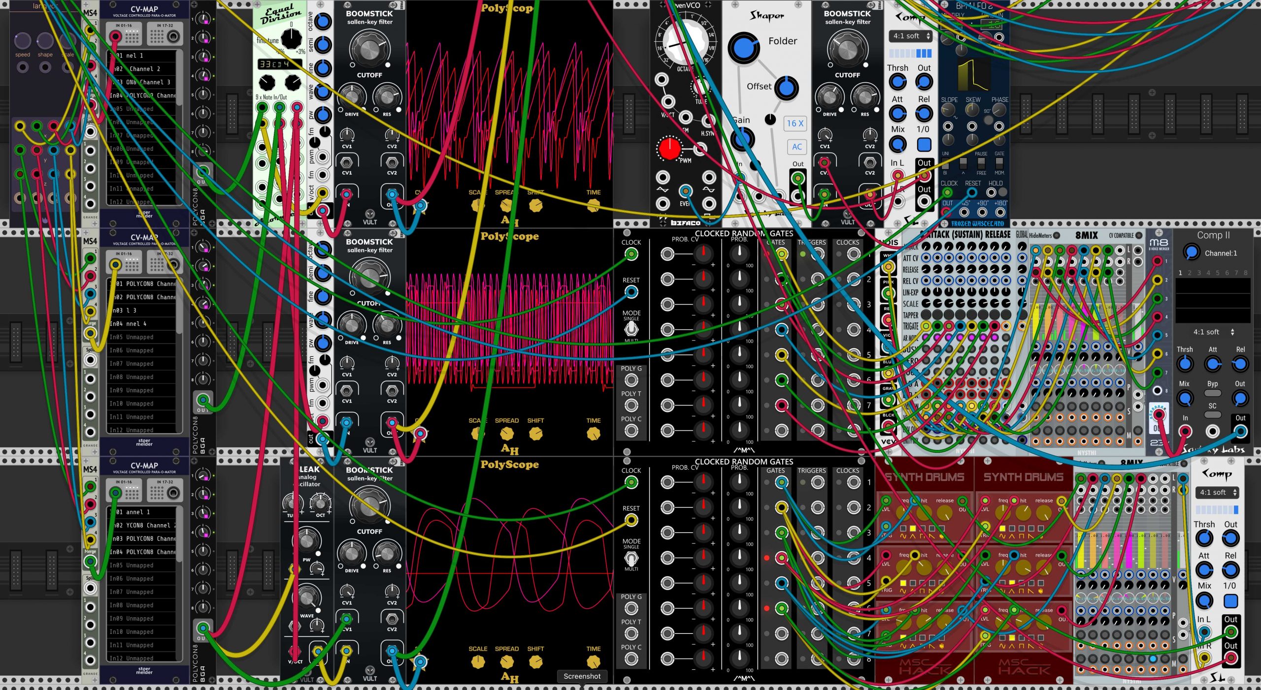Open 4:1 soft dropdown on Komp beside BPM LFO

tap(910, 36)
